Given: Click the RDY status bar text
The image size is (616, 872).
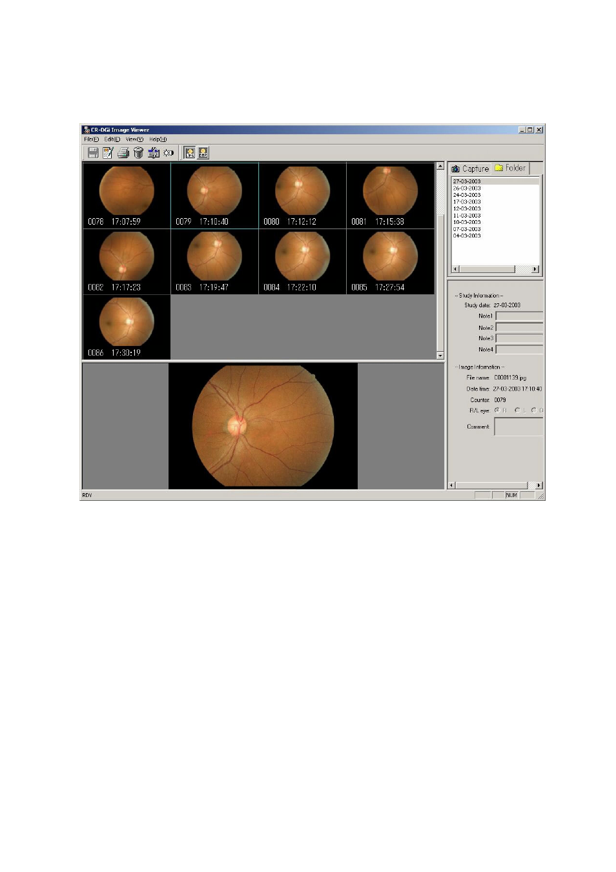Looking at the screenshot, I should pos(87,496).
